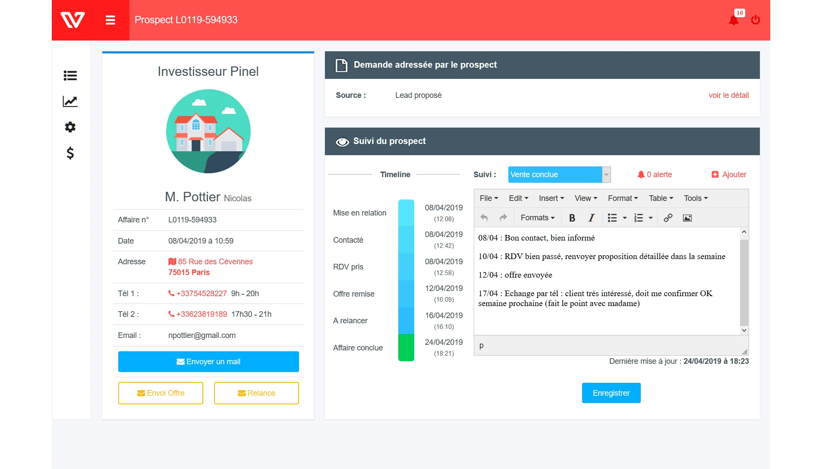
Task: Open the Tools menu in editor
Action: click(696, 198)
